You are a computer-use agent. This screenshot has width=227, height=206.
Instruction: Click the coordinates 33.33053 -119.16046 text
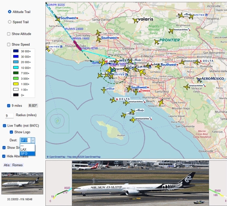[x=20, y=199]
